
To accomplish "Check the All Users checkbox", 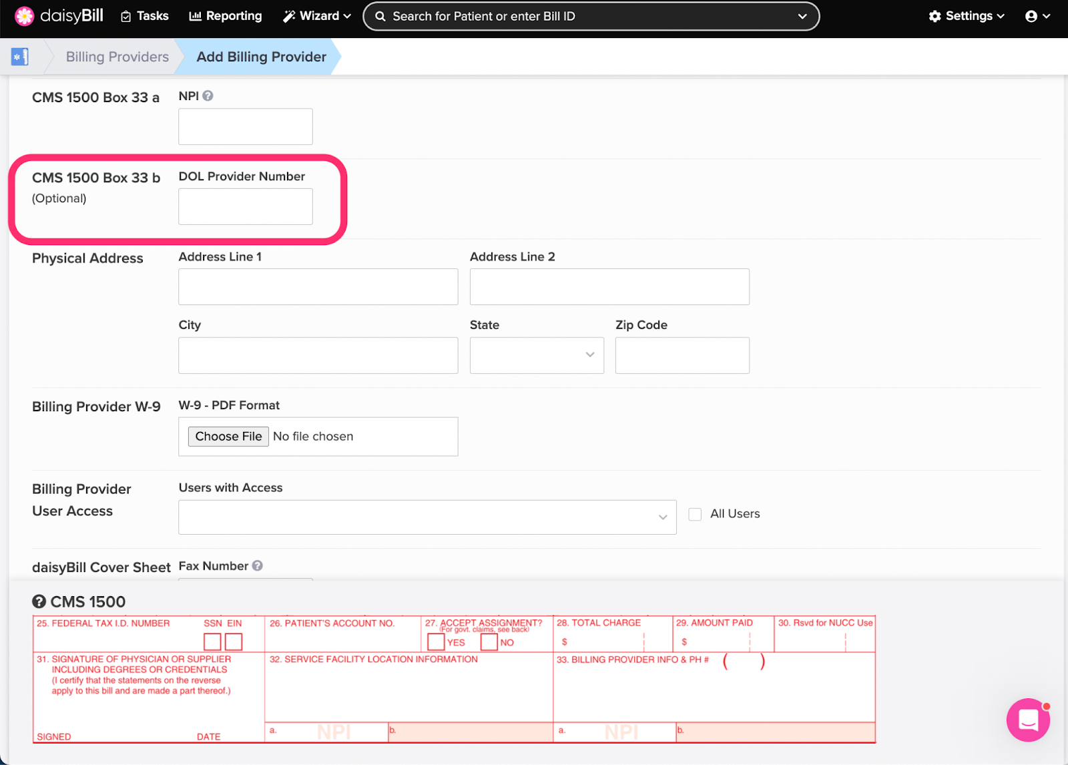I will [x=695, y=514].
